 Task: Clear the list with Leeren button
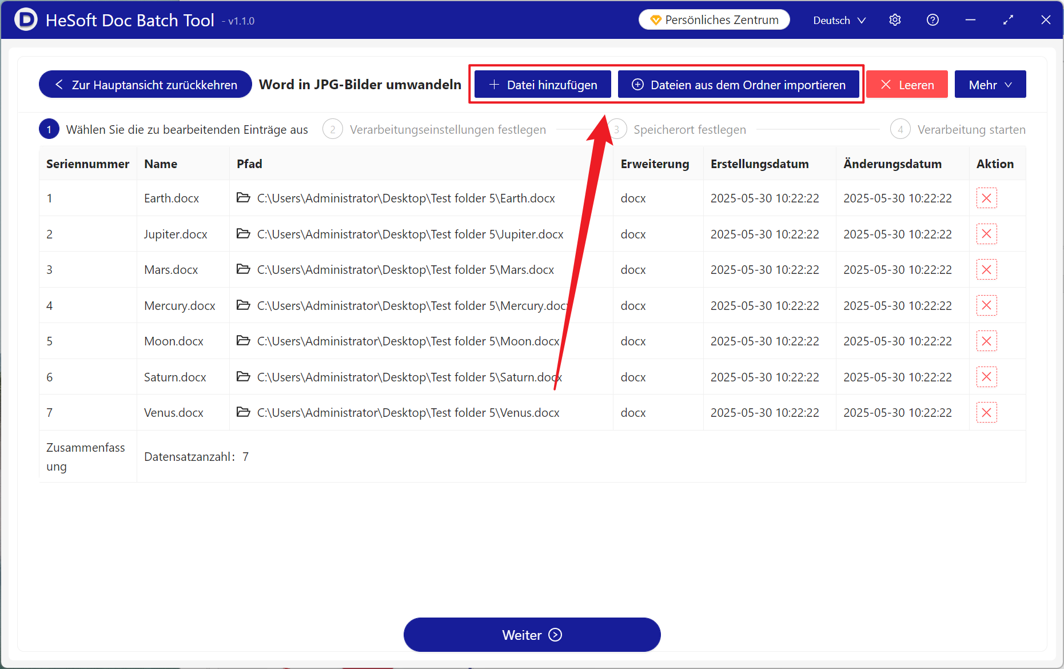tap(907, 85)
